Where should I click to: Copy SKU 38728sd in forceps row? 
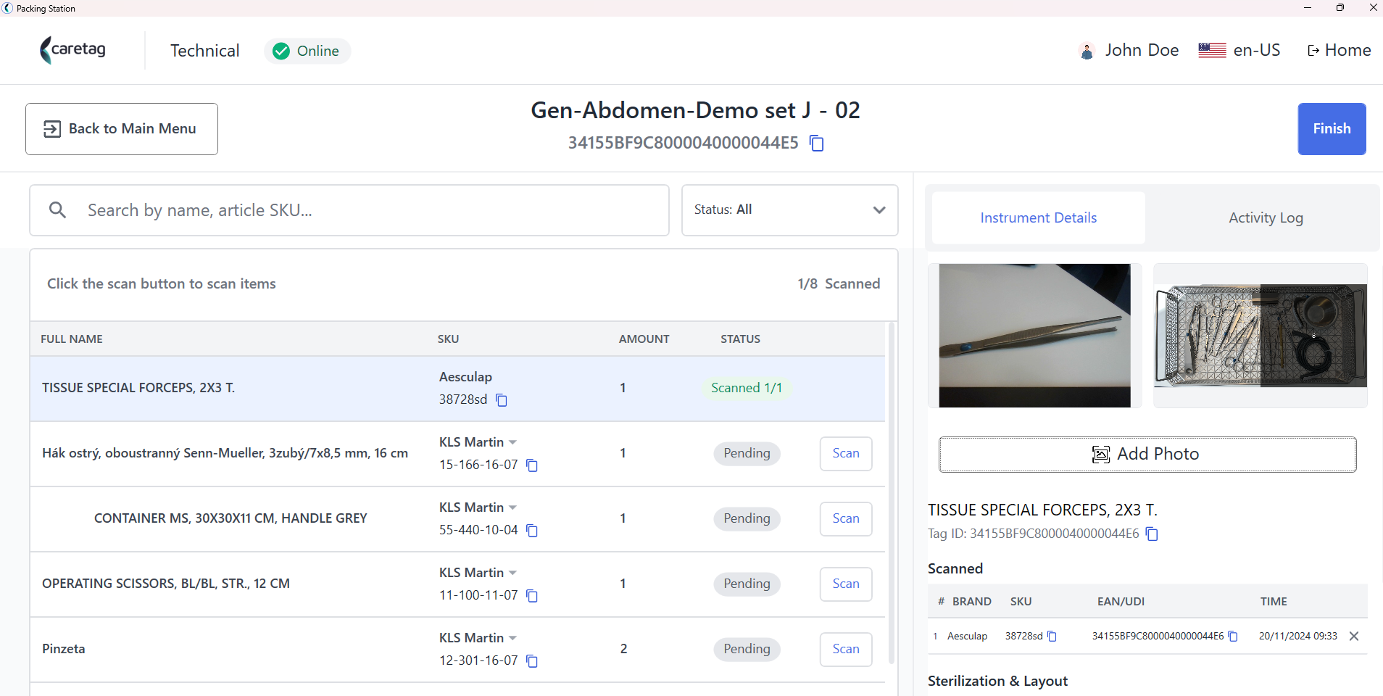502,399
